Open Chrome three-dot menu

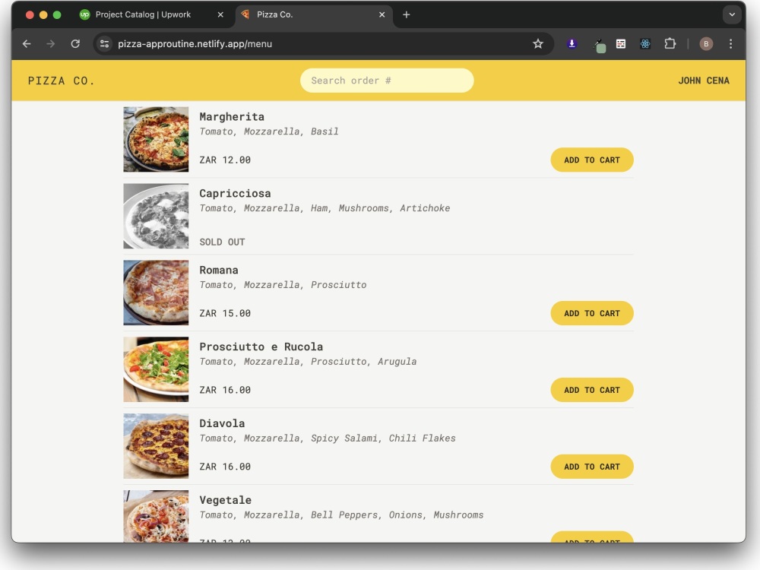pyautogui.click(x=730, y=44)
